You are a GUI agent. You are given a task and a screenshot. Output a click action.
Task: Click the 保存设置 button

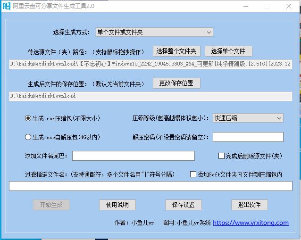(184, 205)
